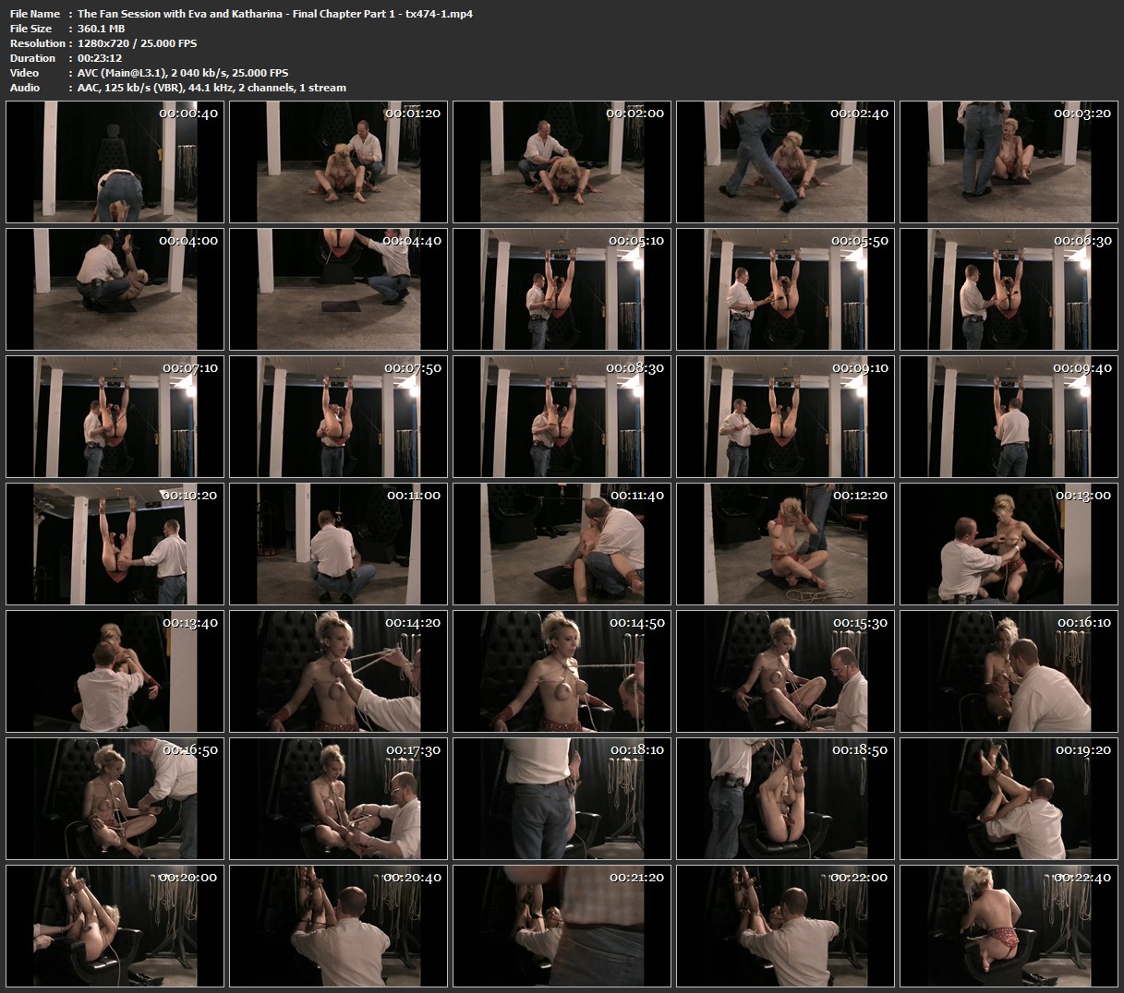Image resolution: width=1124 pixels, height=993 pixels.
Task: Pick the thumbnail stamped 00:03:20
Action: click(x=1009, y=162)
